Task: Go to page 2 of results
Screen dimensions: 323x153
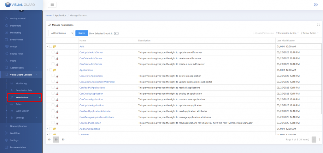Action: 320,139
